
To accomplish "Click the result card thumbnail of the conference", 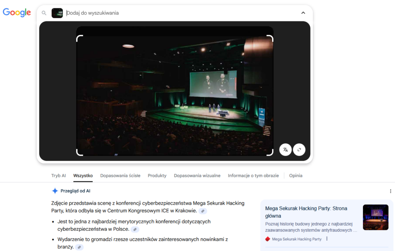I will [375, 217].
